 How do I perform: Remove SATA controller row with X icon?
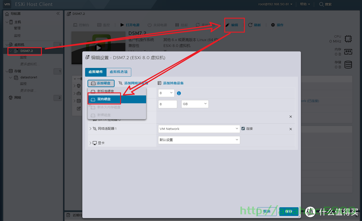click(x=291, y=117)
